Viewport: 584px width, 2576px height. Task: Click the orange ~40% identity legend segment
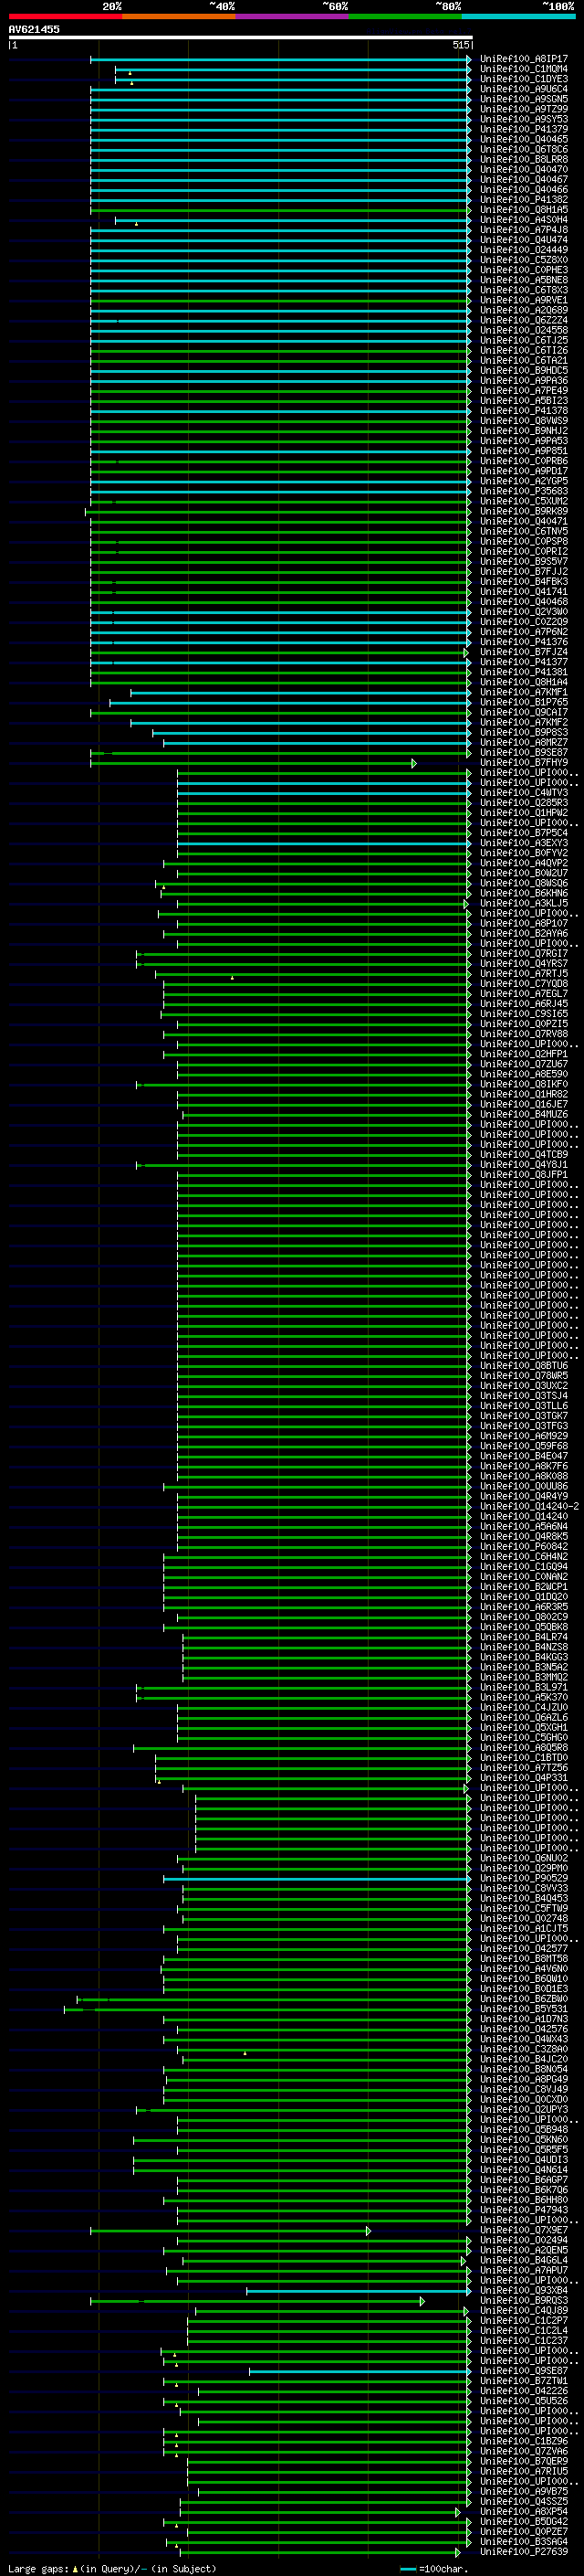click(178, 16)
